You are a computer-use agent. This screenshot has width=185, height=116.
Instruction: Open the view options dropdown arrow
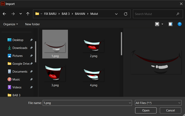pos(162,24)
